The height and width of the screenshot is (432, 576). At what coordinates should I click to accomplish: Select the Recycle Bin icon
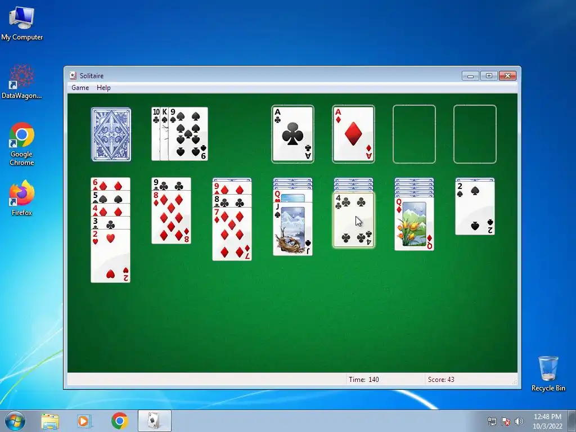click(548, 373)
